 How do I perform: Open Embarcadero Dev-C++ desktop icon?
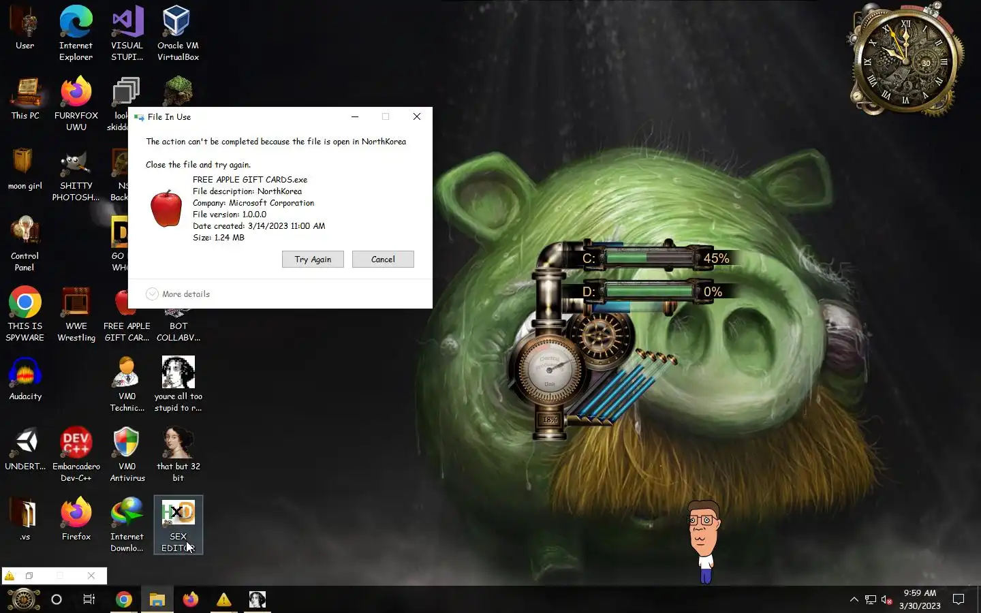click(76, 454)
